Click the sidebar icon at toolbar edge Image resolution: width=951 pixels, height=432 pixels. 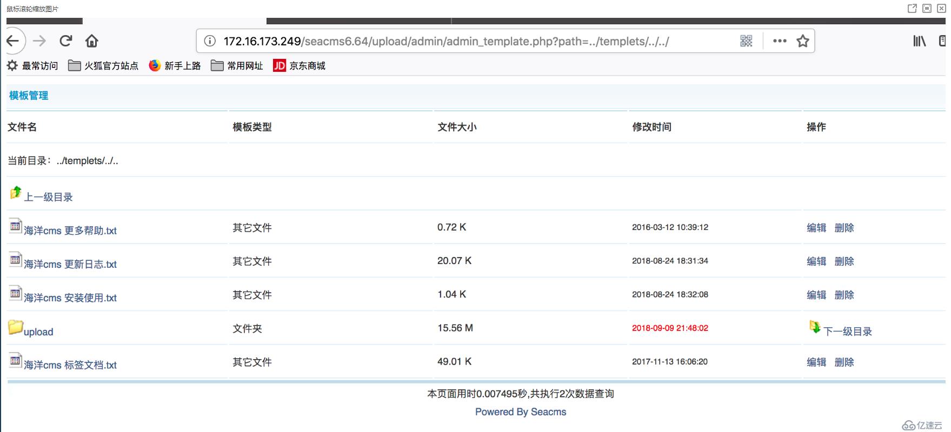(943, 41)
